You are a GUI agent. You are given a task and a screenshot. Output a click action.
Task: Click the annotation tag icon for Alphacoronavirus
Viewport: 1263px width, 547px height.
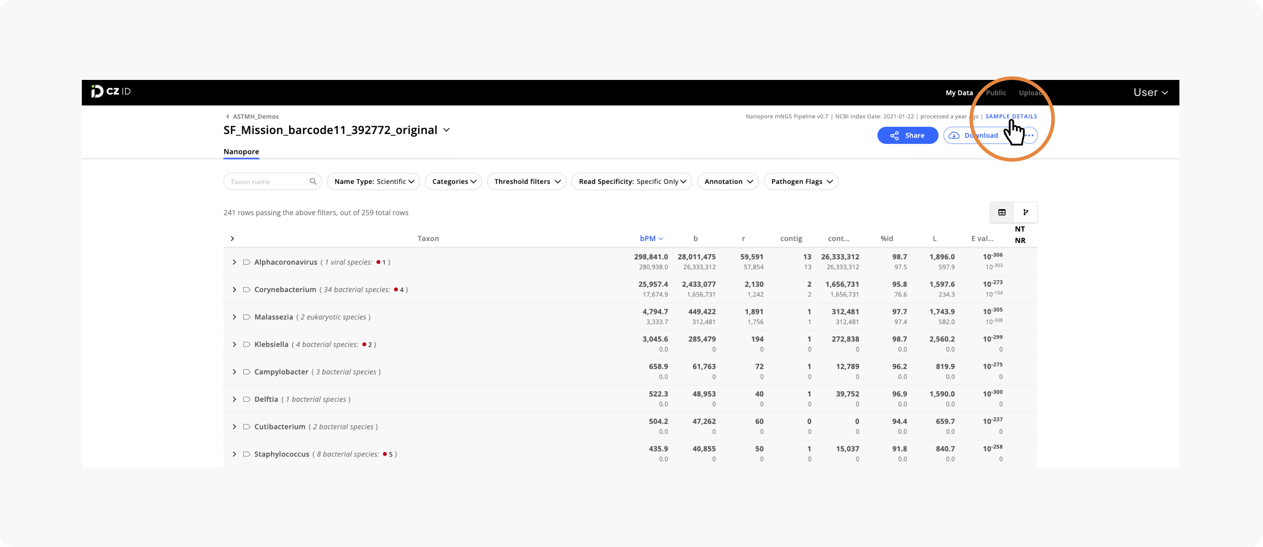tap(247, 262)
